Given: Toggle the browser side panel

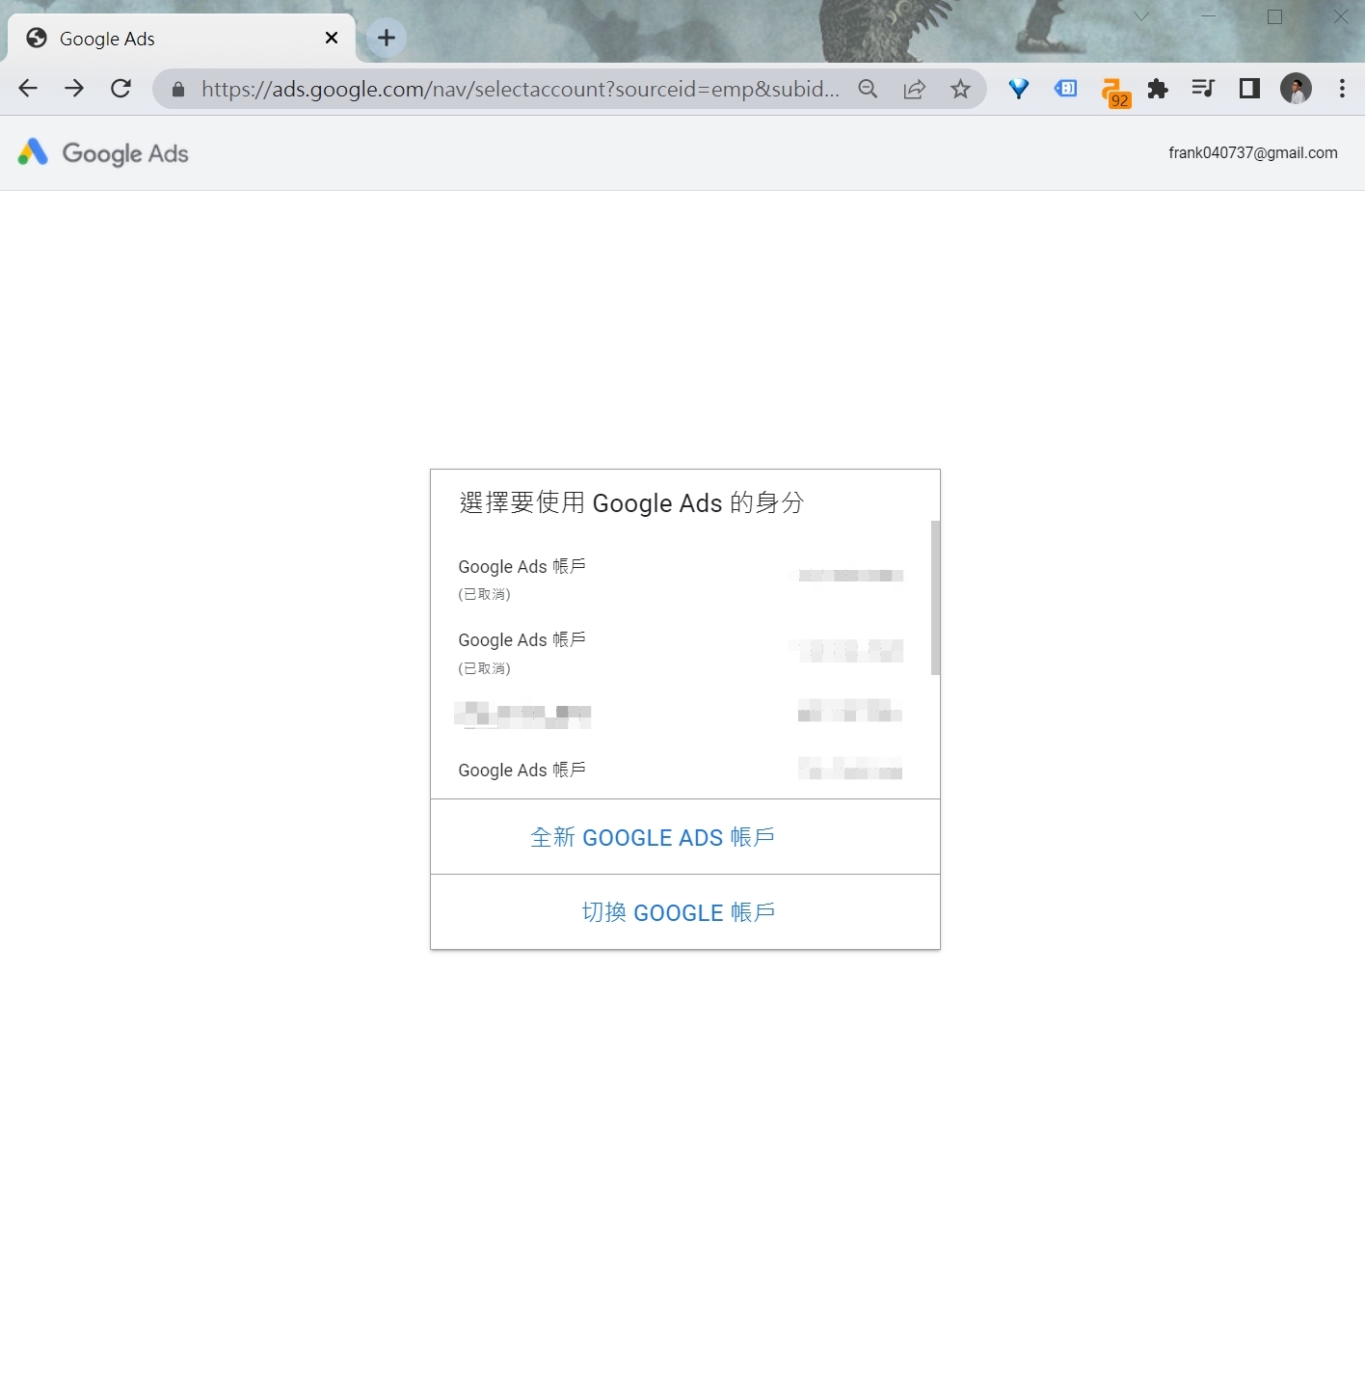Looking at the screenshot, I should tap(1249, 89).
